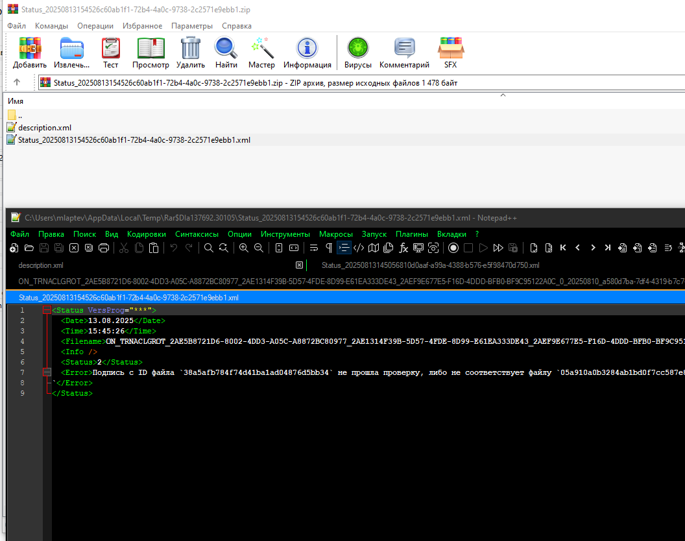This screenshot has height=541, width=685.
Task: Start macro recording with the record button
Action: pyautogui.click(x=453, y=248)
